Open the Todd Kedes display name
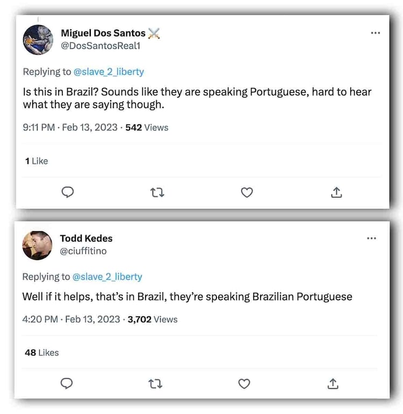The image size is (403, 414). [x=86, y=238]
